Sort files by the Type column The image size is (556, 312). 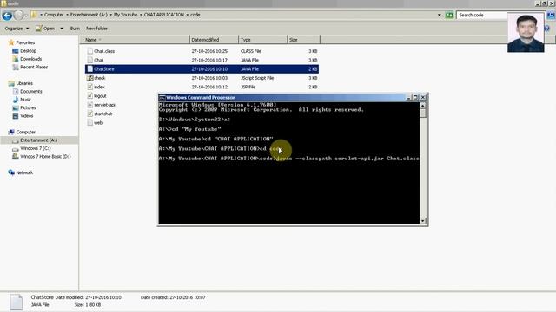(x=262, y=40)
